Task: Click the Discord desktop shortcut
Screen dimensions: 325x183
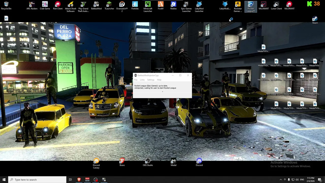Action: pyautogui.click(x=199, y=162)
